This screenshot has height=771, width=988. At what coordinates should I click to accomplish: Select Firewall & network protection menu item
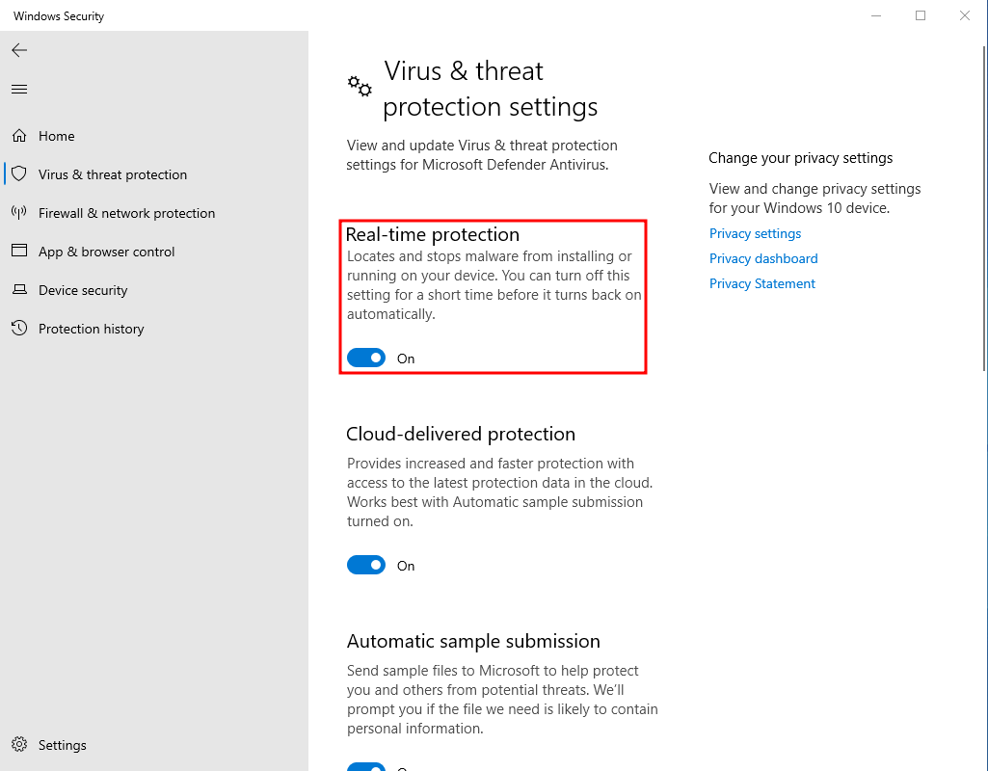point(126,213)
